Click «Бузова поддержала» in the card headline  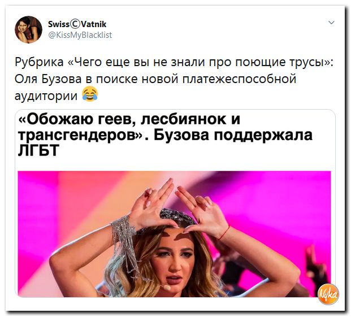233,135
